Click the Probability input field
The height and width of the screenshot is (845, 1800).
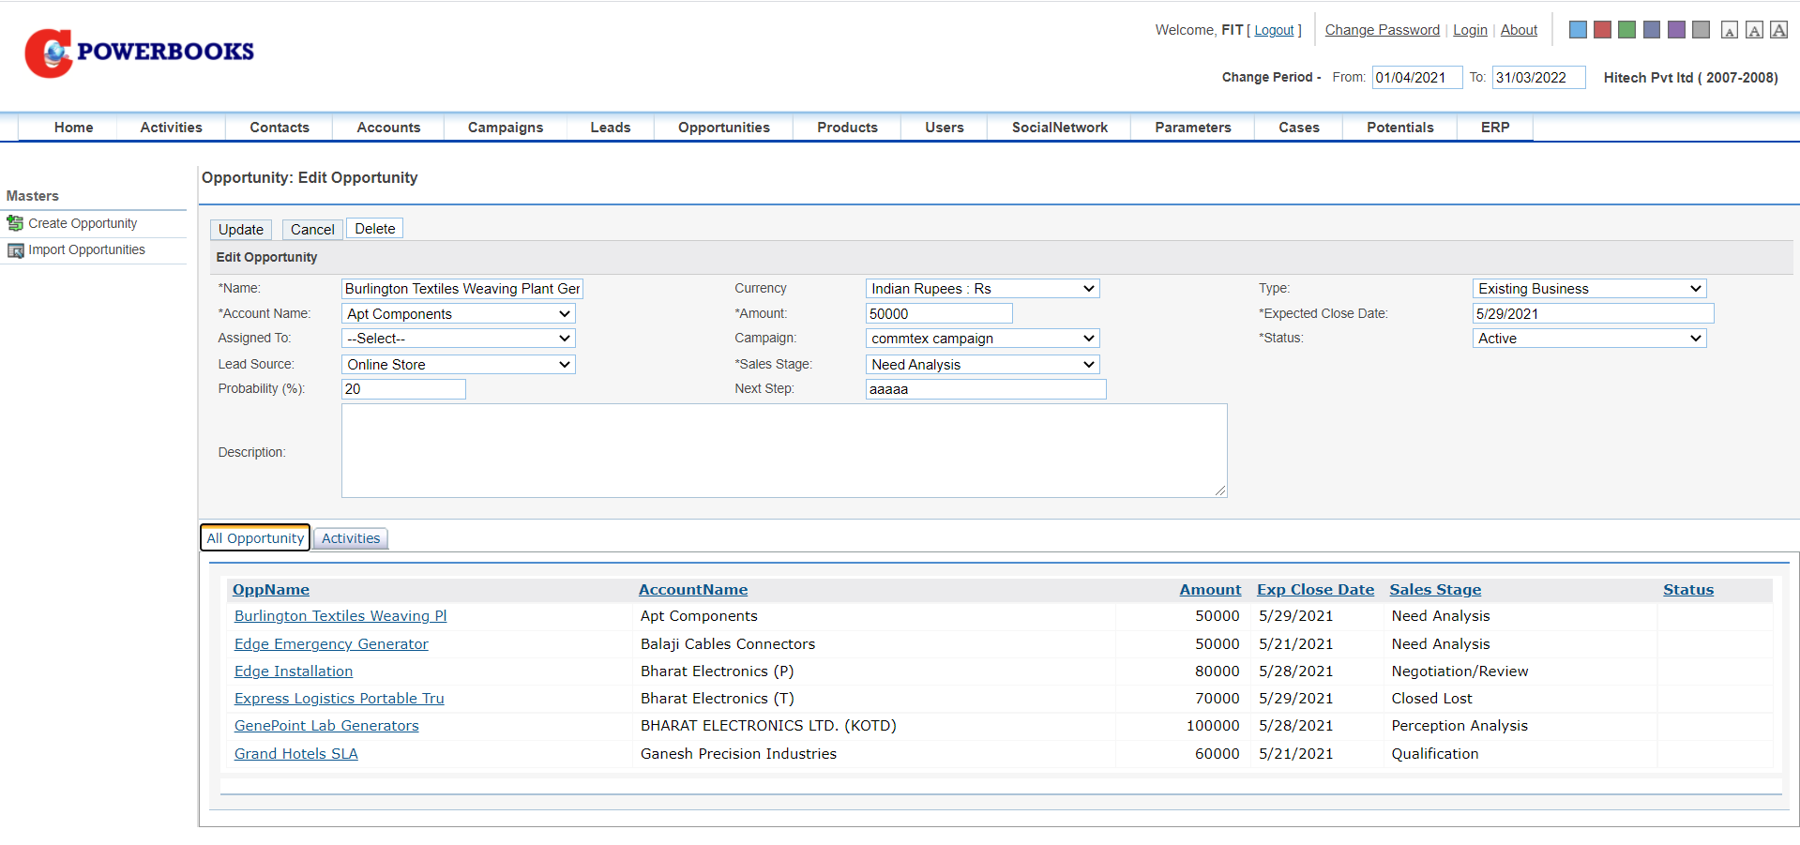[x=403, y=389]
